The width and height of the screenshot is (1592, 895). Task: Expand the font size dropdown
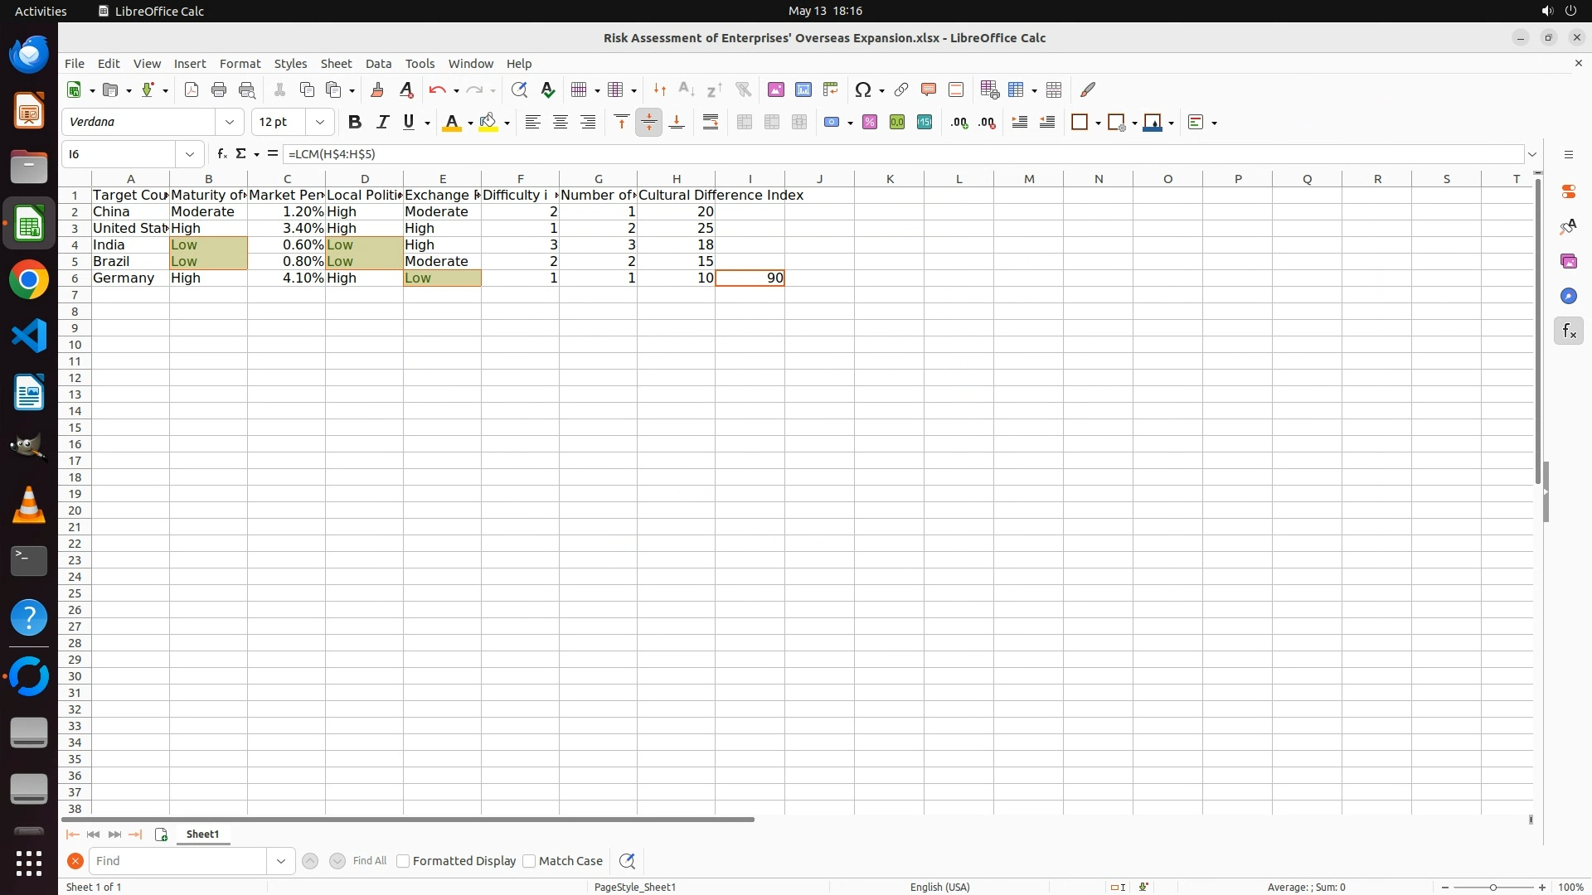[x=320, y=123]
